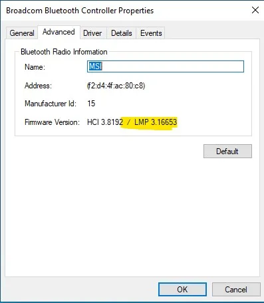Click the Name: label
This screenshot has height=303, width=264.
click(x=35, y=67)
